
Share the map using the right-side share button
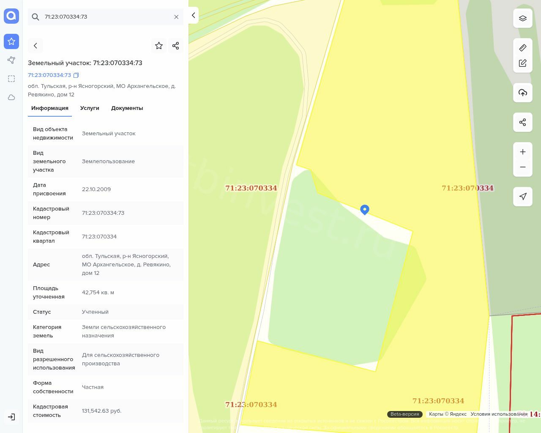[522, 122]
